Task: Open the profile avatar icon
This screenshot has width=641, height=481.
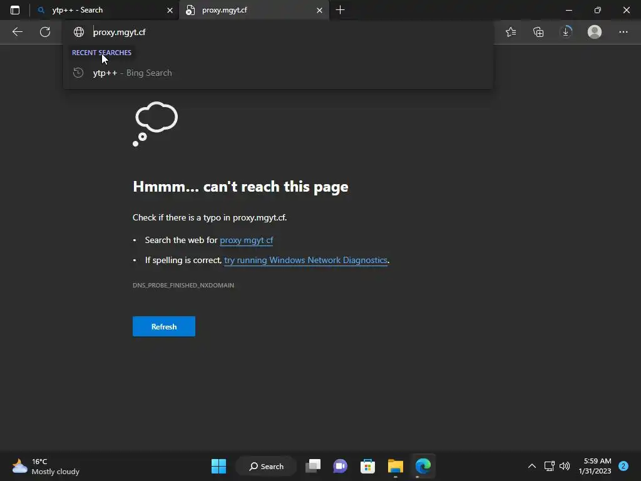Action: (x=595, y=32)
